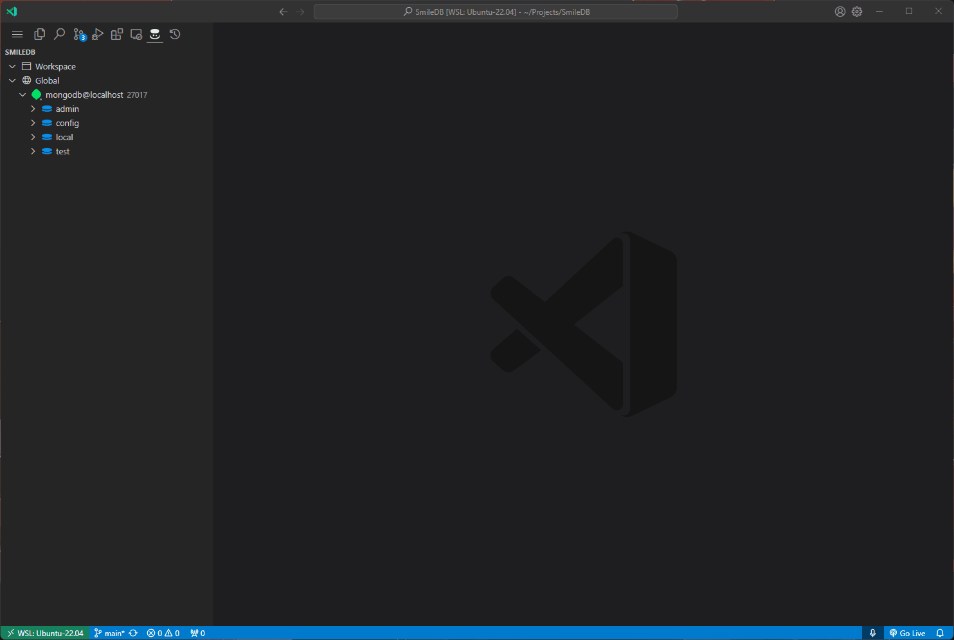Screen dimensions: 954x640
Task: Close the VS Code window
Action: (939, 12)
